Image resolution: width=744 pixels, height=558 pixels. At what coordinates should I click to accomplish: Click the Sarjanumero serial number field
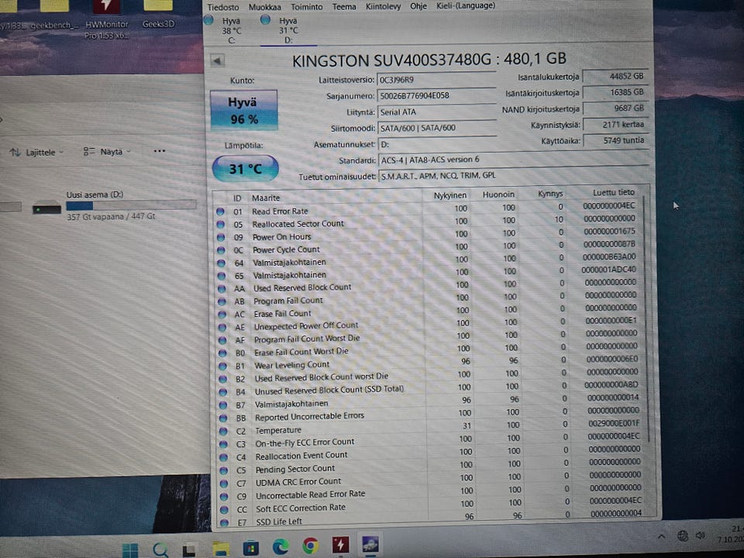[x=436, y=96]
